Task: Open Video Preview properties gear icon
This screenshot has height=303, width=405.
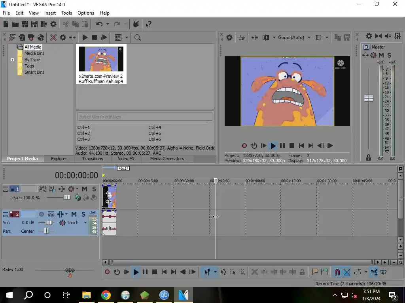Action: coord(229,37)
